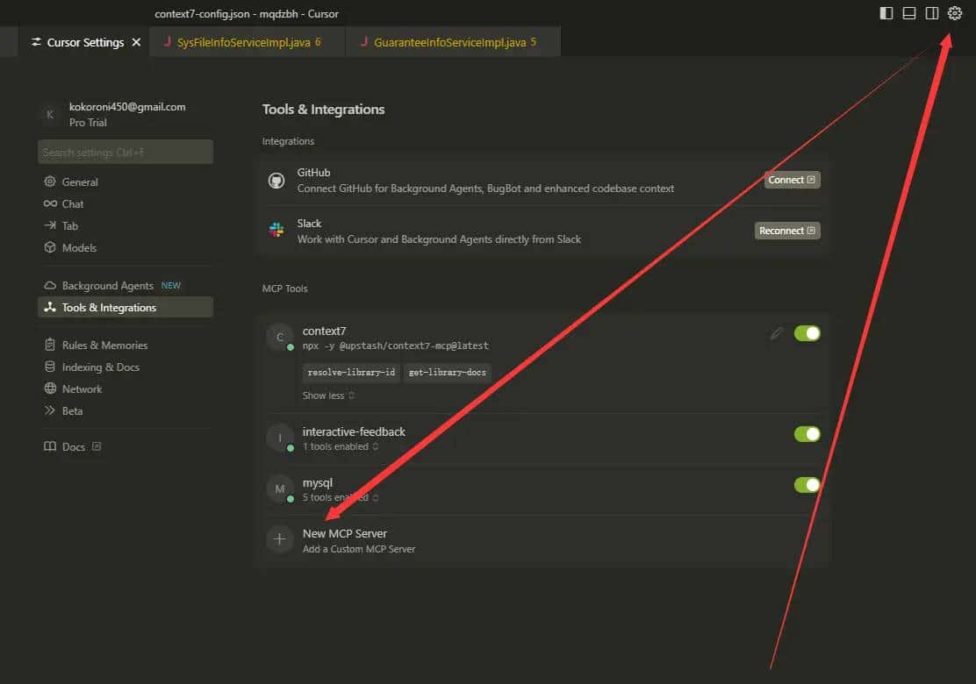
Task: Toggle the bottom panel layout icon
Action: coord(909,13)
